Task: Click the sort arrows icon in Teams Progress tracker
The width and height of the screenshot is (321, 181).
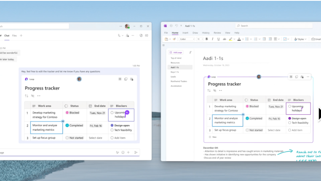Action: [26, 96]
